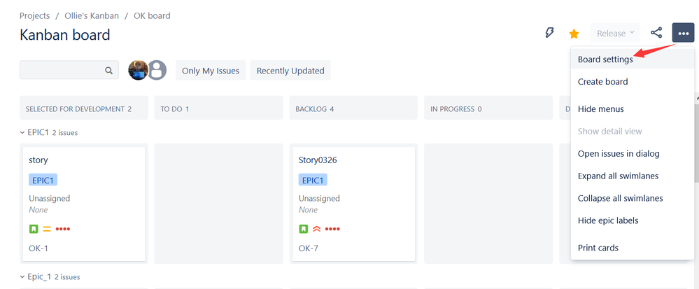The width and height of the screenshot is (699, 289).
Task: Click EPIC1 label on Story0326 card
Action: [x=313, y=180]
